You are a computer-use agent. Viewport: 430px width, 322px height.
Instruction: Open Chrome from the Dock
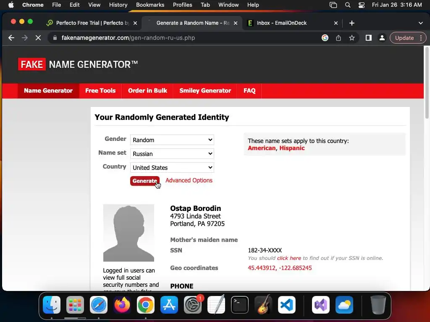click(146, 305)
